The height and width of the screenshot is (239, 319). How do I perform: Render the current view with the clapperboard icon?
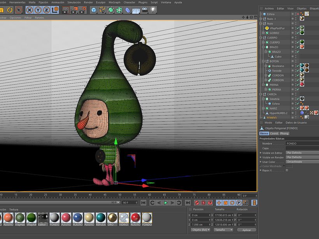pyautogui.click(x=65, y=10)
